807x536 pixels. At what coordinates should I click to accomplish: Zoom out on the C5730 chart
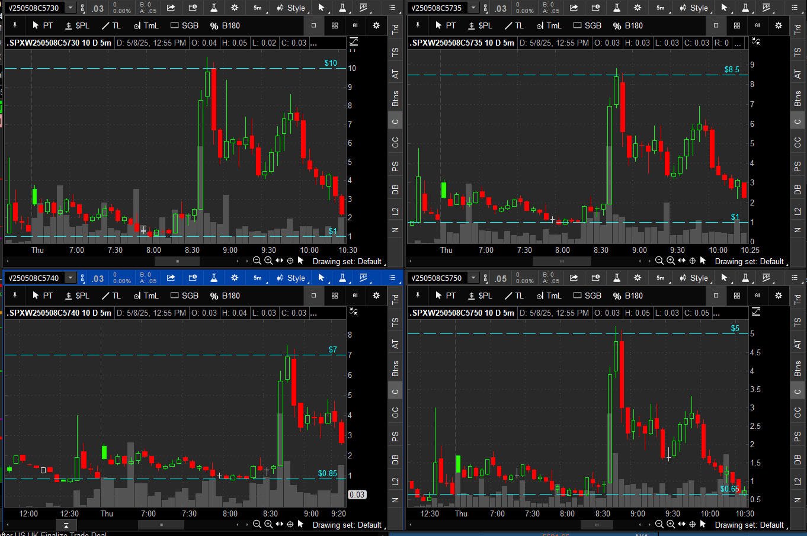pos(257,261)
